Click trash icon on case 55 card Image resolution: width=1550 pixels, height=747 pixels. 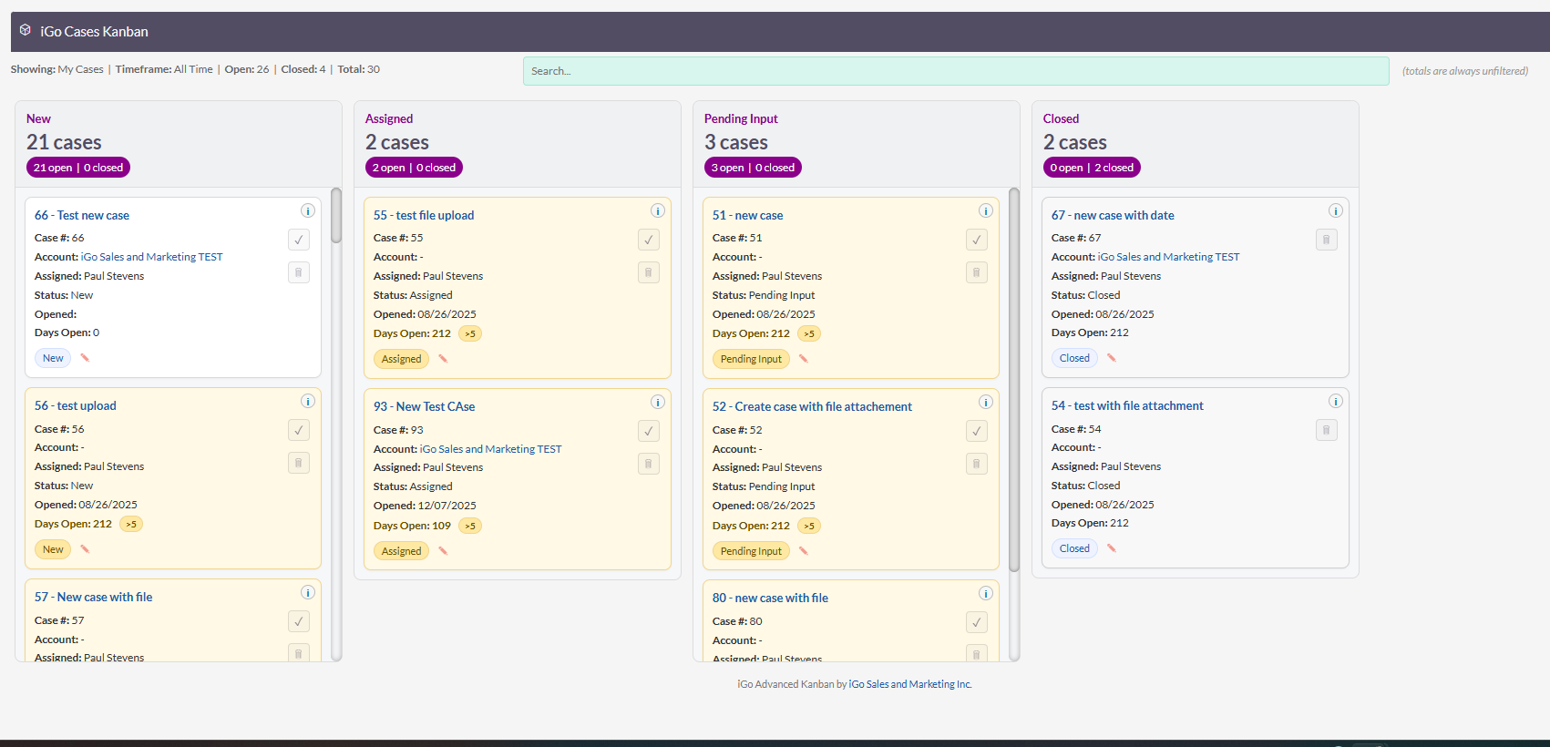click(x=649, y=272)
